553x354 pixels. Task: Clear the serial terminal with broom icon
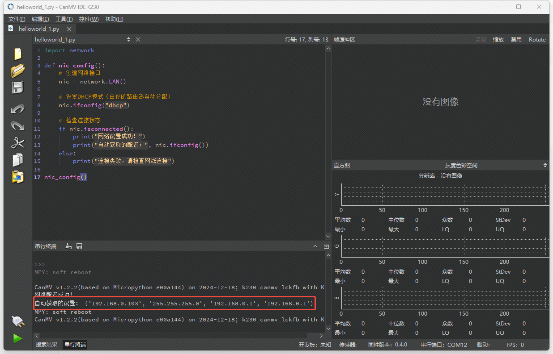68,246
